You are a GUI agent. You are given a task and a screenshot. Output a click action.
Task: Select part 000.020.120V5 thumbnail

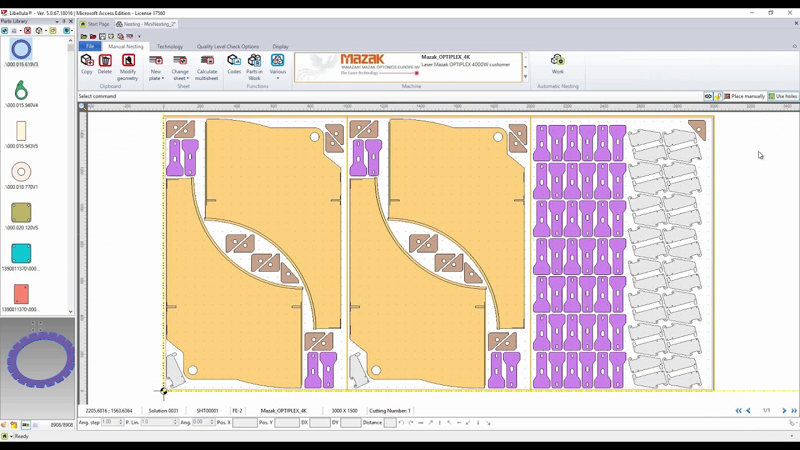pos(21,212)
